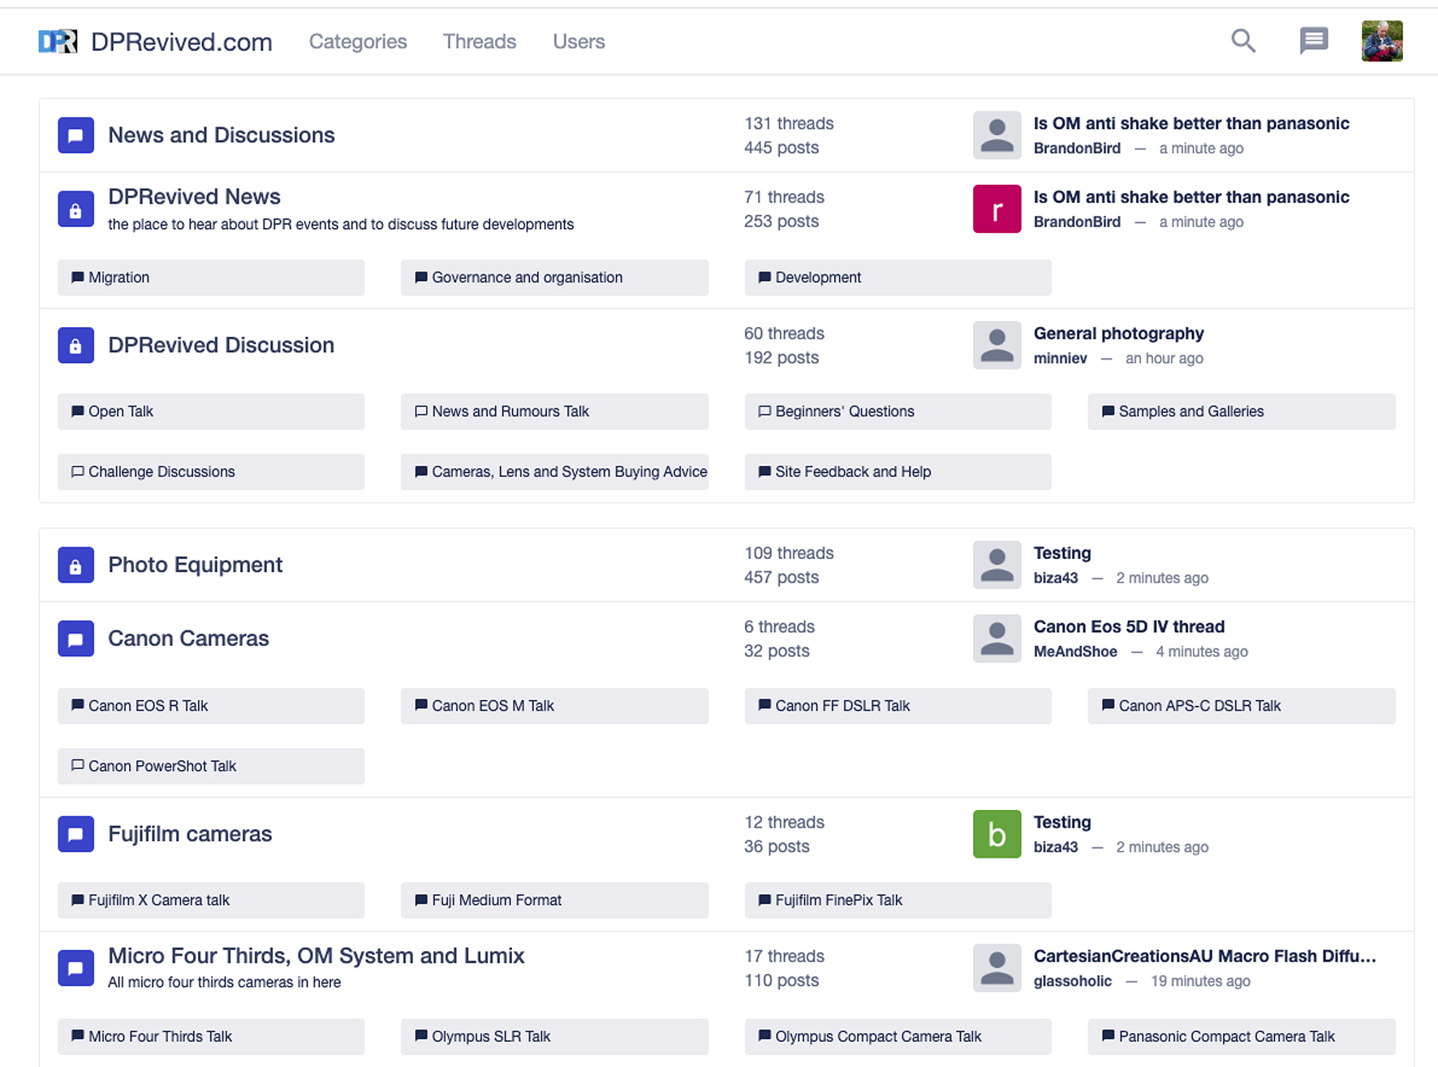Click the DPRevived.com site title

coord(182,42)
